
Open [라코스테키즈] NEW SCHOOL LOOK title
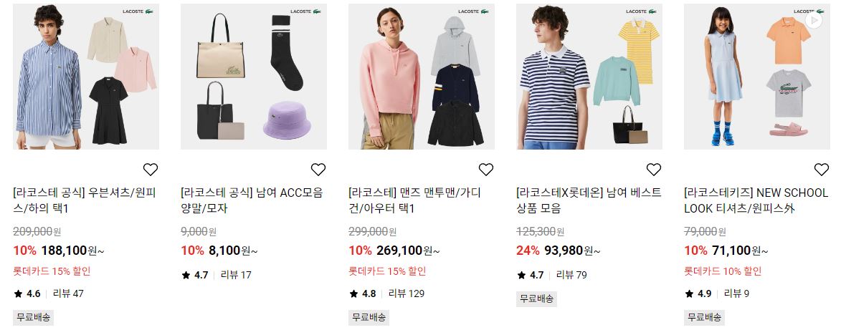[x=756, y=200]
